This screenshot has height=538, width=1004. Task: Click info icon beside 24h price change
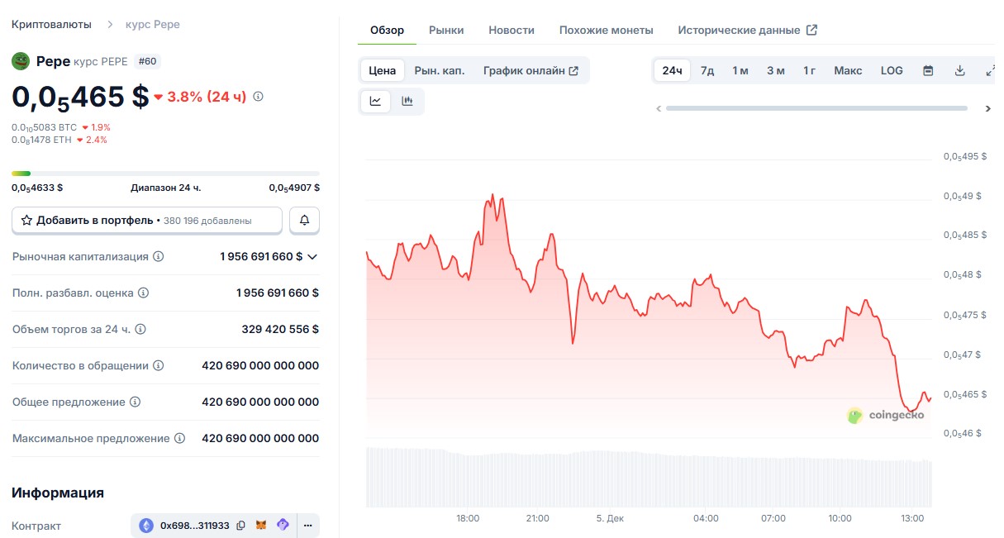point(258,97)
